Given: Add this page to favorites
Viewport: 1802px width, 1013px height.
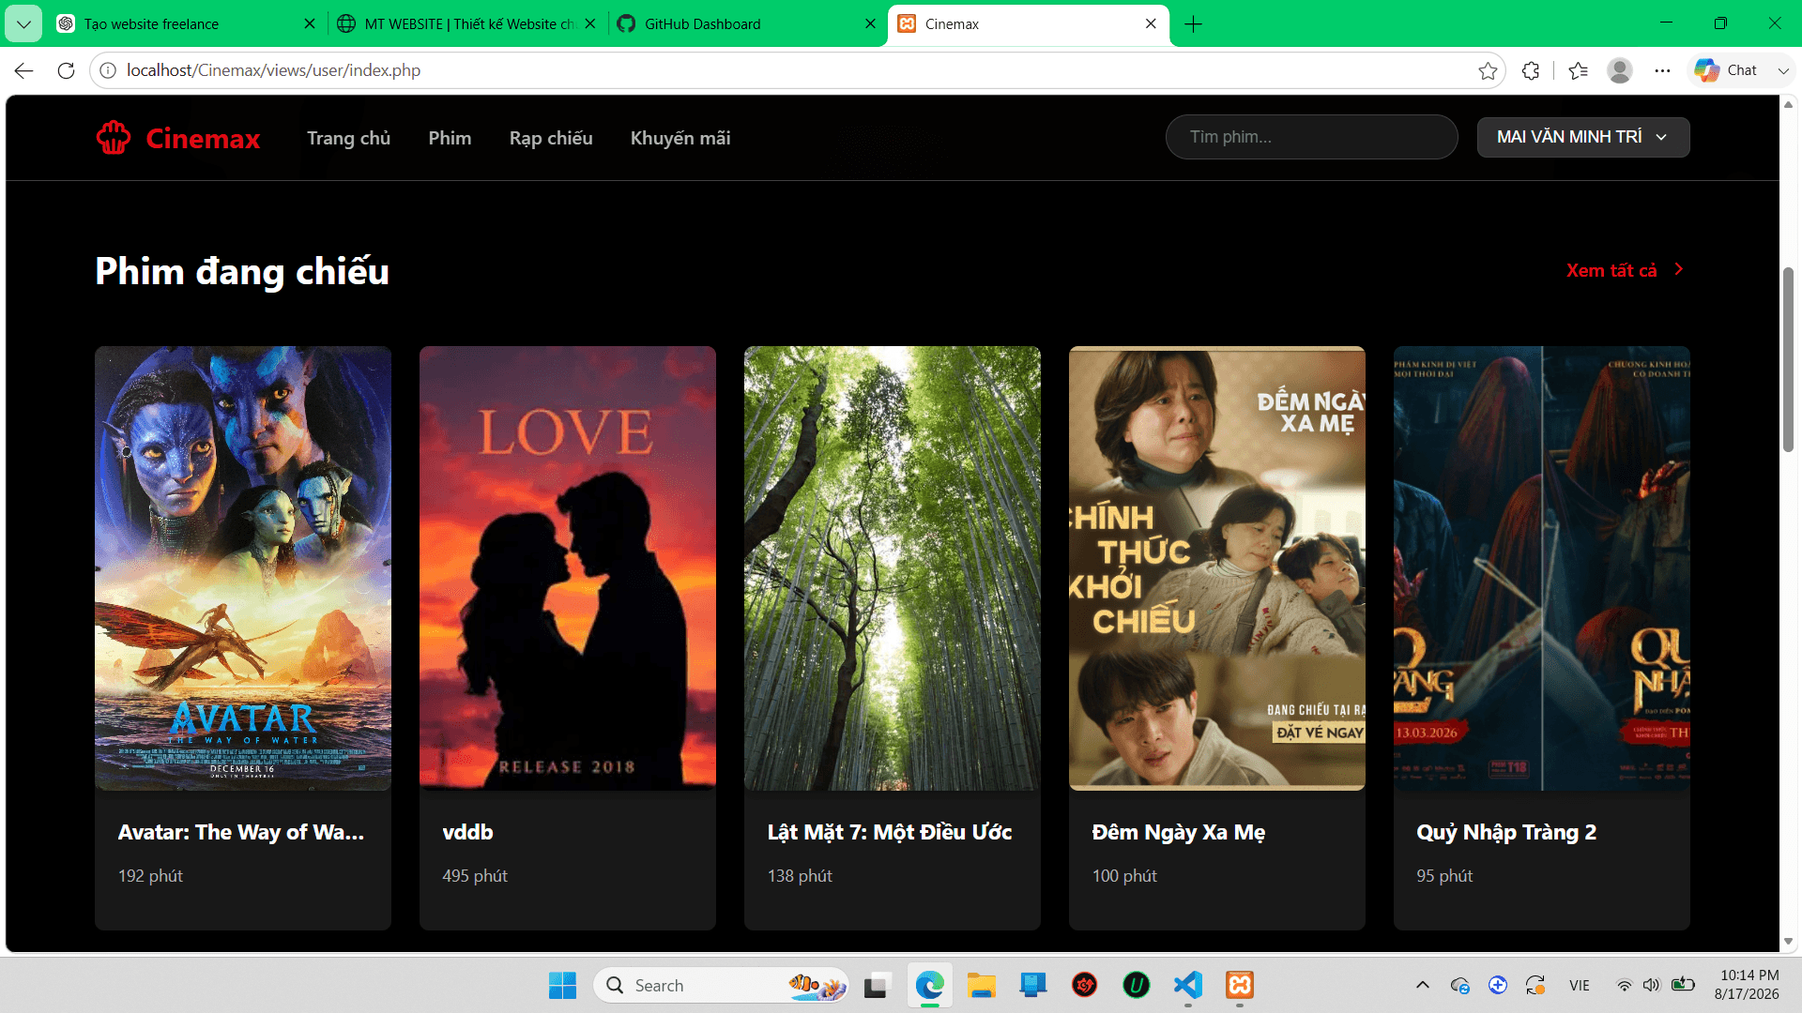Looking at the screenshot, I should pos(1488,70).
